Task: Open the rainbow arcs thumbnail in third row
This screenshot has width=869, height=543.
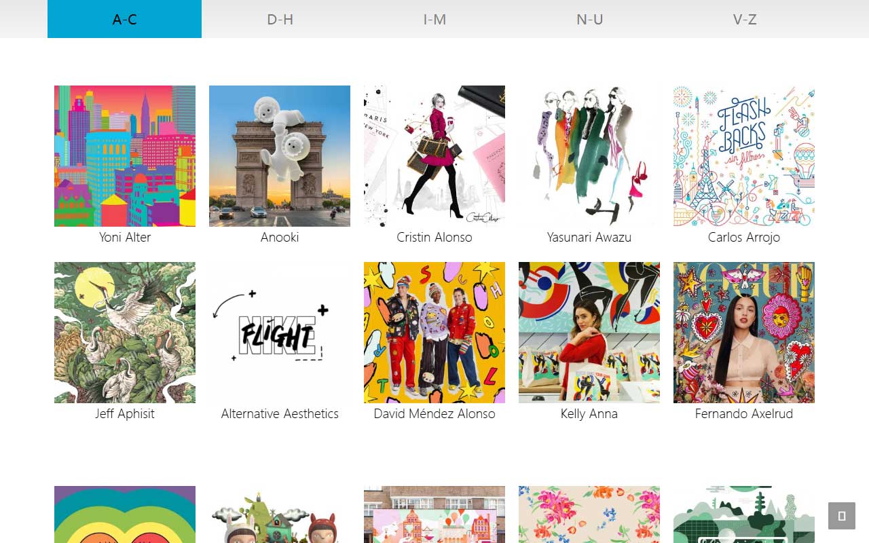Action: (x=125, y=514)
